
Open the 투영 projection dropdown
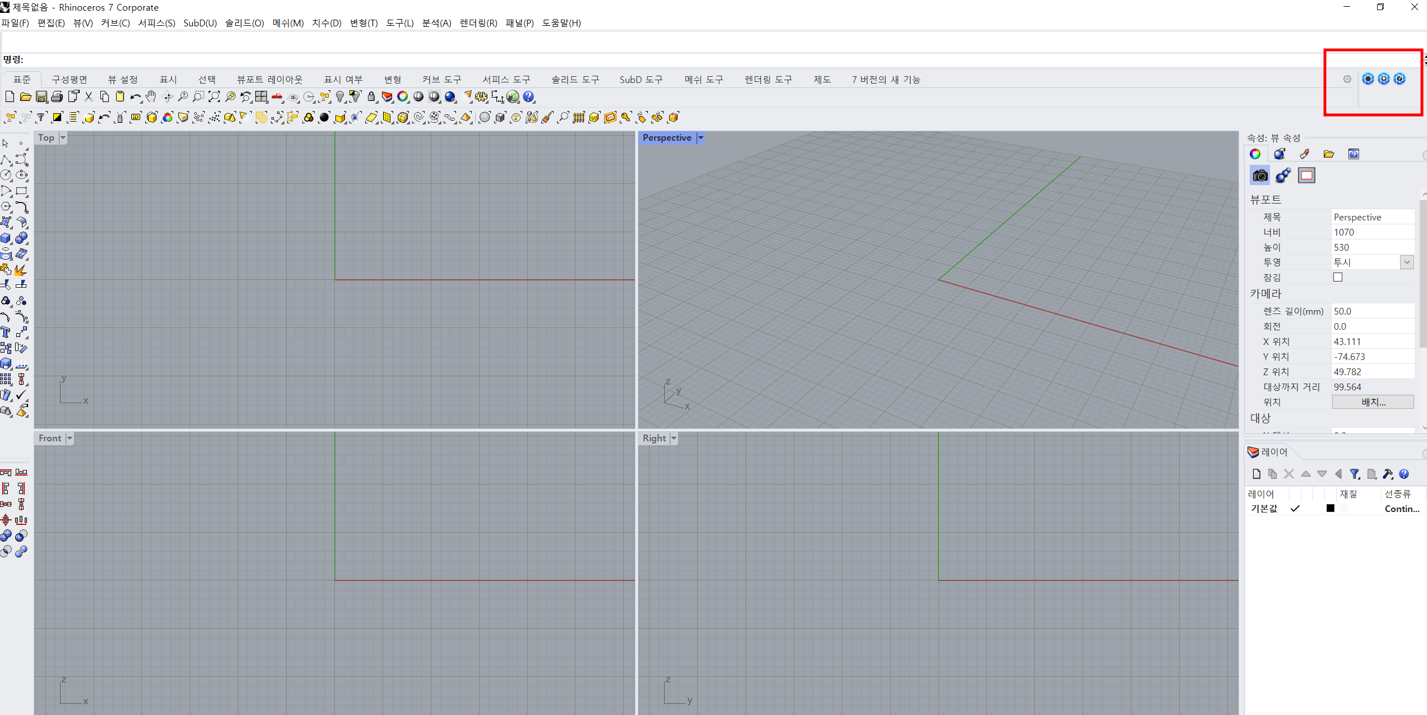(x=1407, y=262)
